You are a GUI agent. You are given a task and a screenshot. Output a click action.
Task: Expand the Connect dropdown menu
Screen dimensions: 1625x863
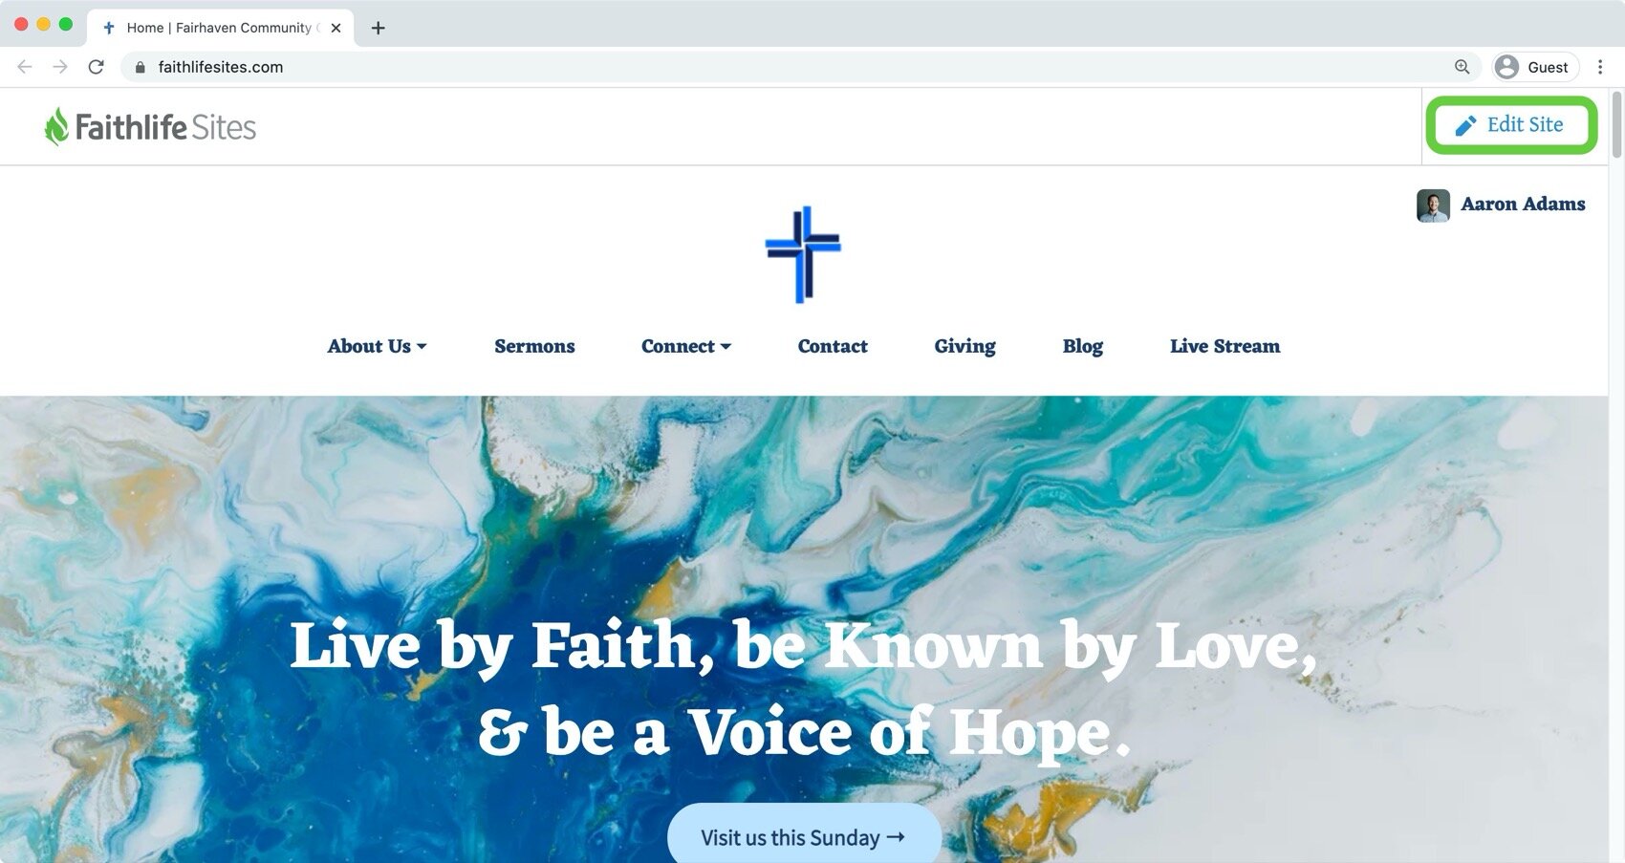point(685,346)
